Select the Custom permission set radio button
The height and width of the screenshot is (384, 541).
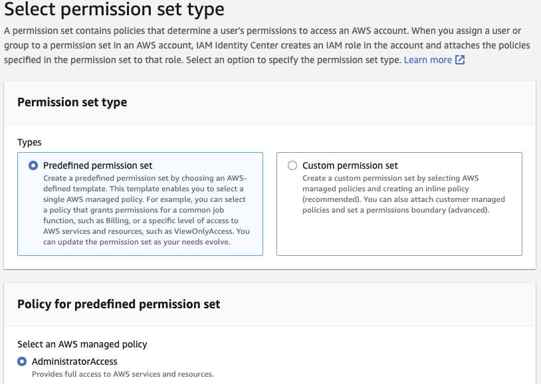click(x=292, y=165)
